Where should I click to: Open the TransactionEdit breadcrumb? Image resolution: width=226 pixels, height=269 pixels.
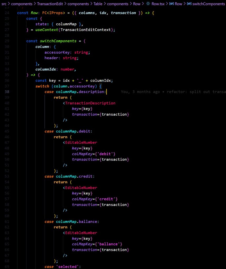50,4
